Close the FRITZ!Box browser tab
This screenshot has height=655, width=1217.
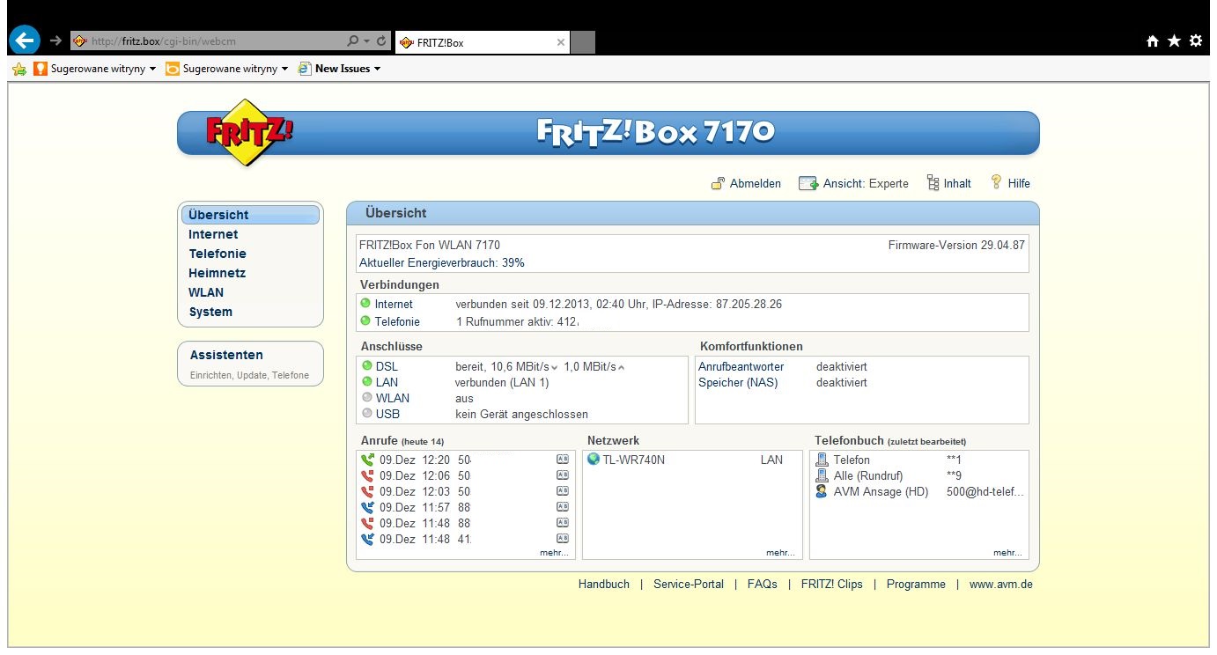pos(561,42)
